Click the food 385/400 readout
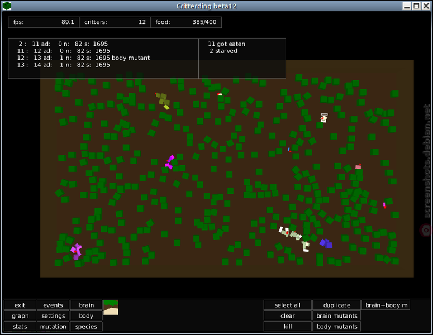This screenshot has width=433, height=335. (186, 22)
